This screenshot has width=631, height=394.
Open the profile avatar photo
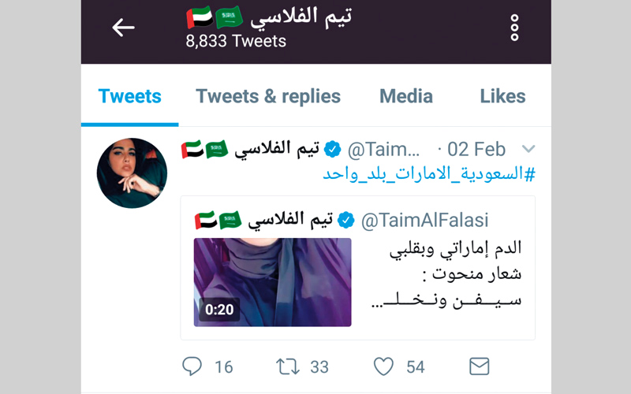tap(132, 173)
